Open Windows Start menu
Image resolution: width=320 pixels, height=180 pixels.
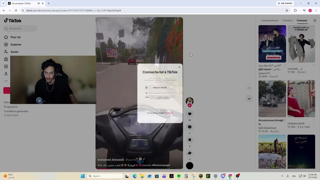[x=83, y=176]
